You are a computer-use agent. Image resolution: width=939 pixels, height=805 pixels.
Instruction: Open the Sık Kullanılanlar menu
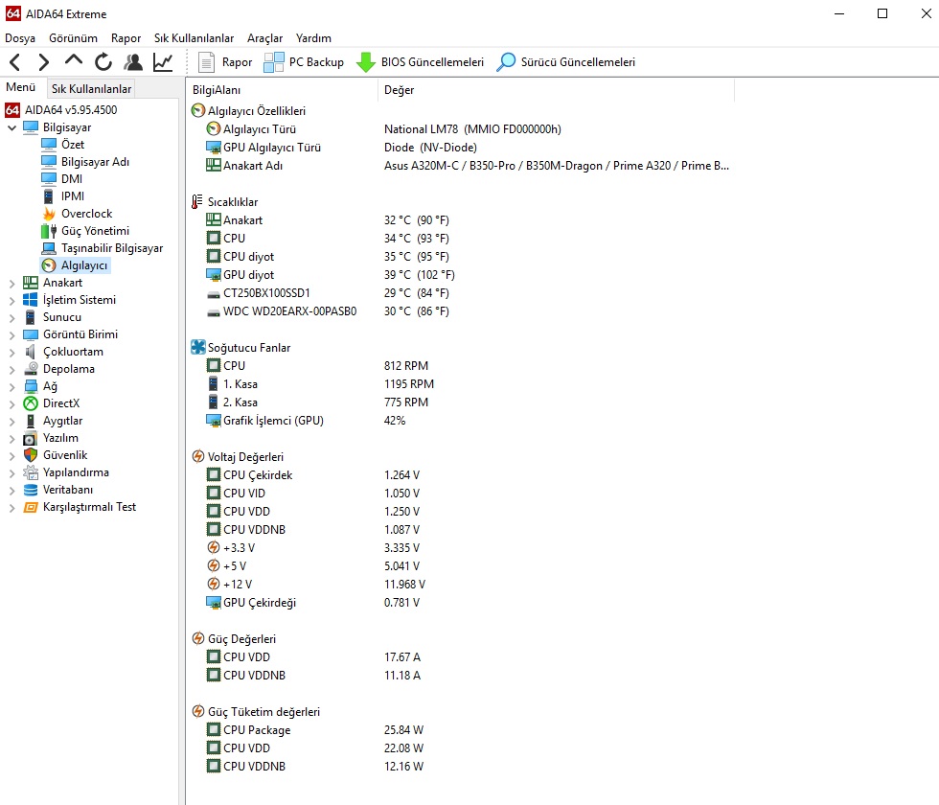pos(194,38)
